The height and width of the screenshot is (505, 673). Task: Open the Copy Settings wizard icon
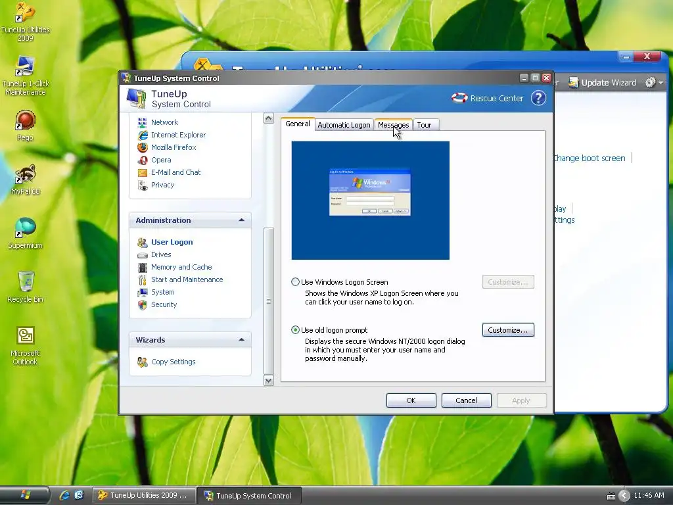pyautogui.click(x=142, y=362)
